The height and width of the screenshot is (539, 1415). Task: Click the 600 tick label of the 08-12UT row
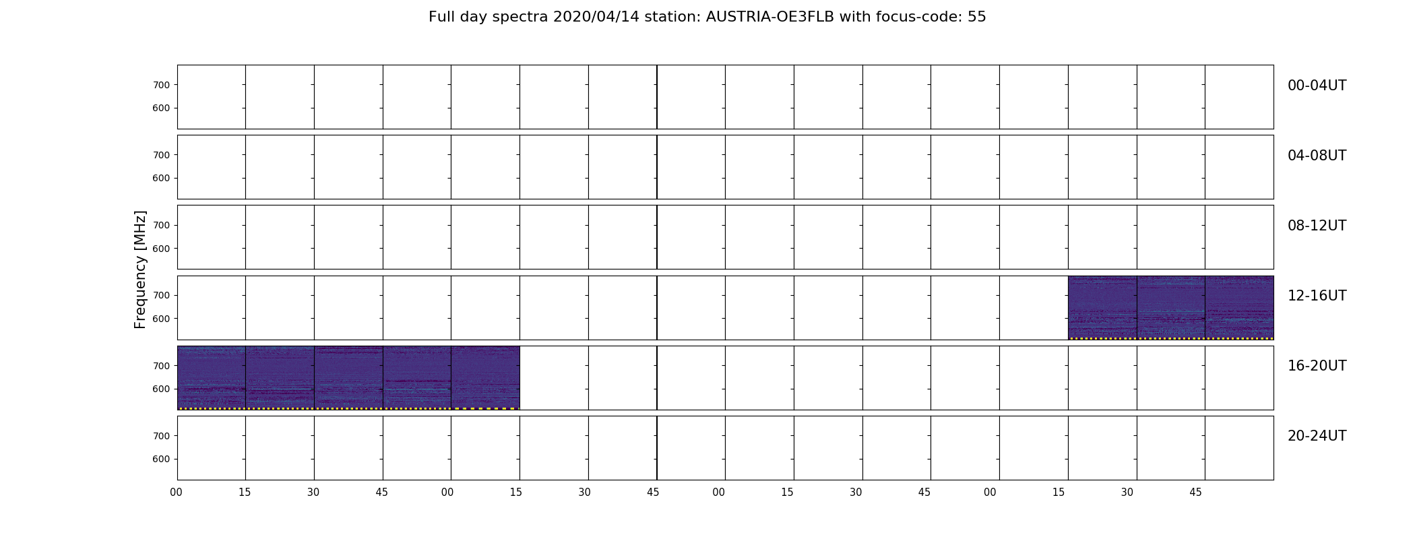click(161, 249)
